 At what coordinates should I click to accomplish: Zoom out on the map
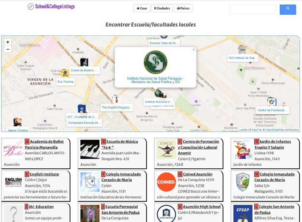click(x=8, y=49)
